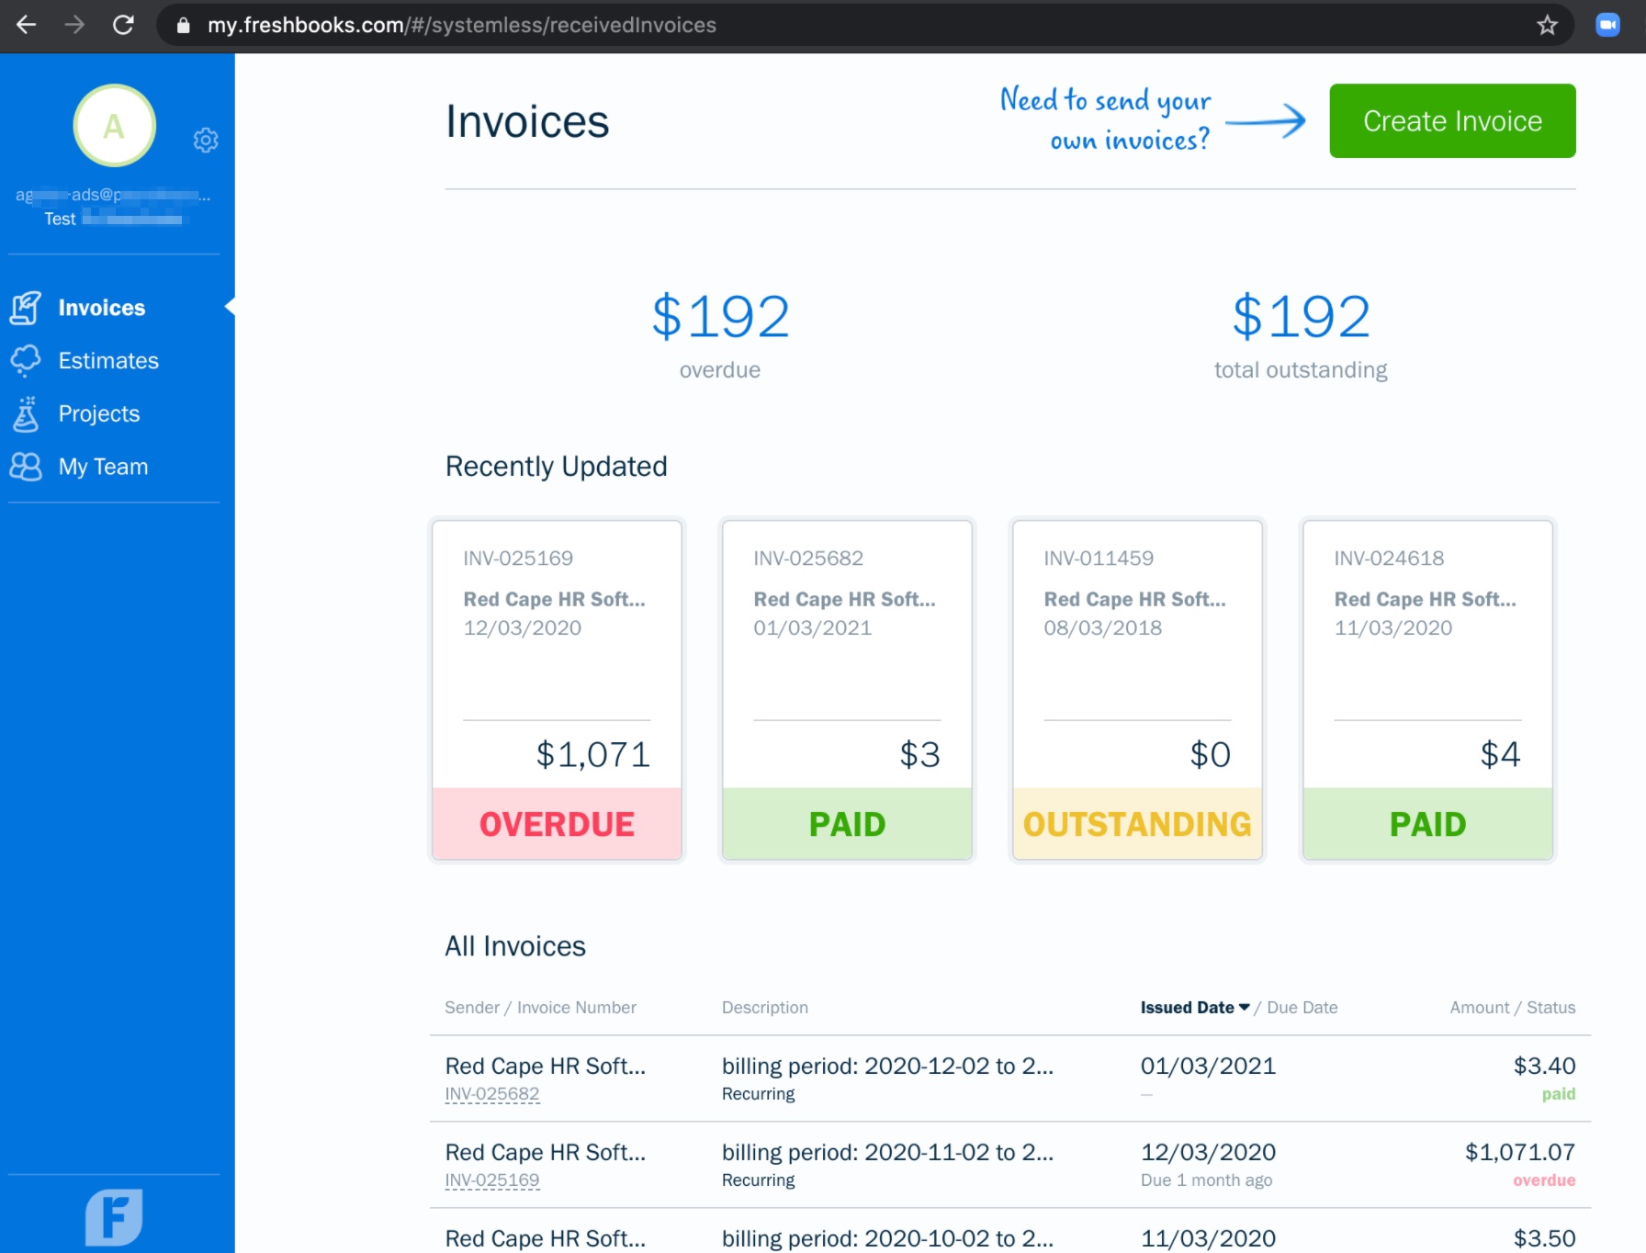This screenshot has width=1646, height=1253.
Task: Open account settings with the gear icon
Action: (x=206, y=140)
